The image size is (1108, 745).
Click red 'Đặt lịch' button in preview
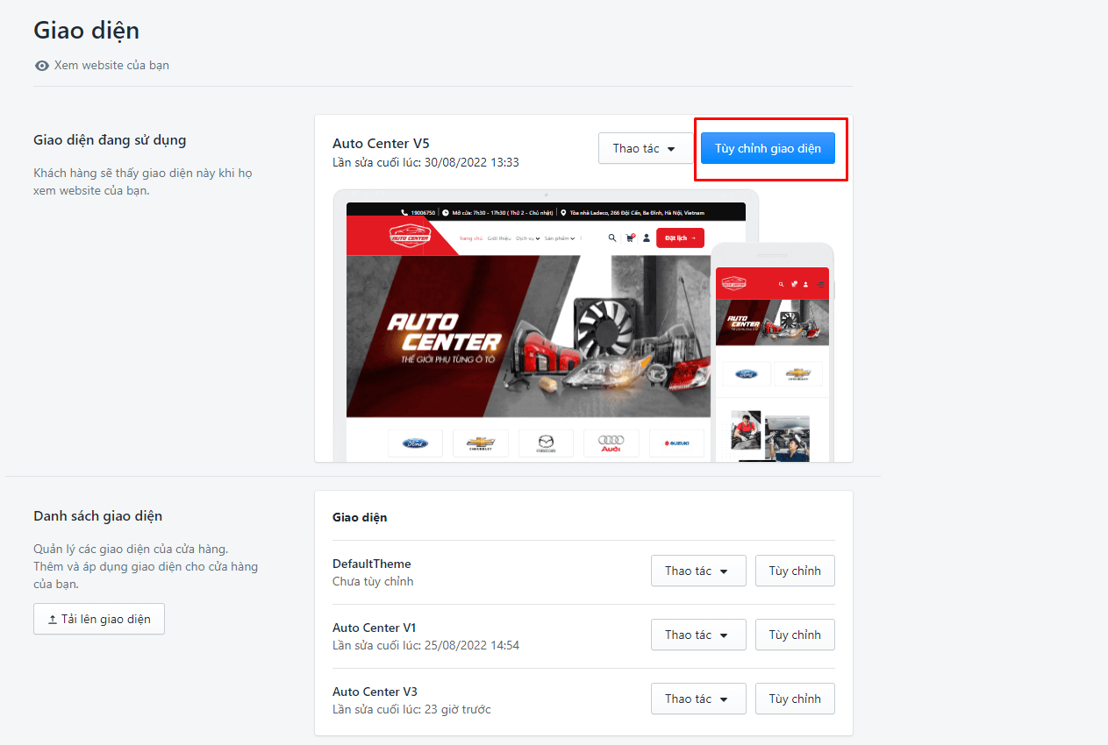pyautogui.click(x=680, y=238)
